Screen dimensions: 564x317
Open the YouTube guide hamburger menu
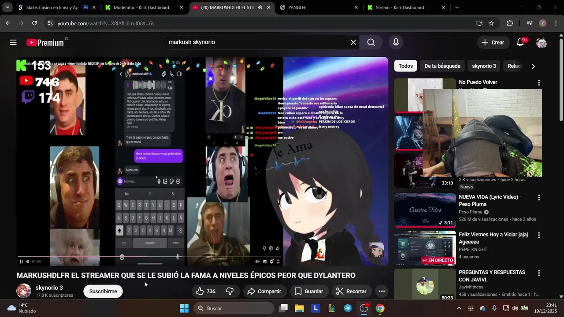point(13,42)
